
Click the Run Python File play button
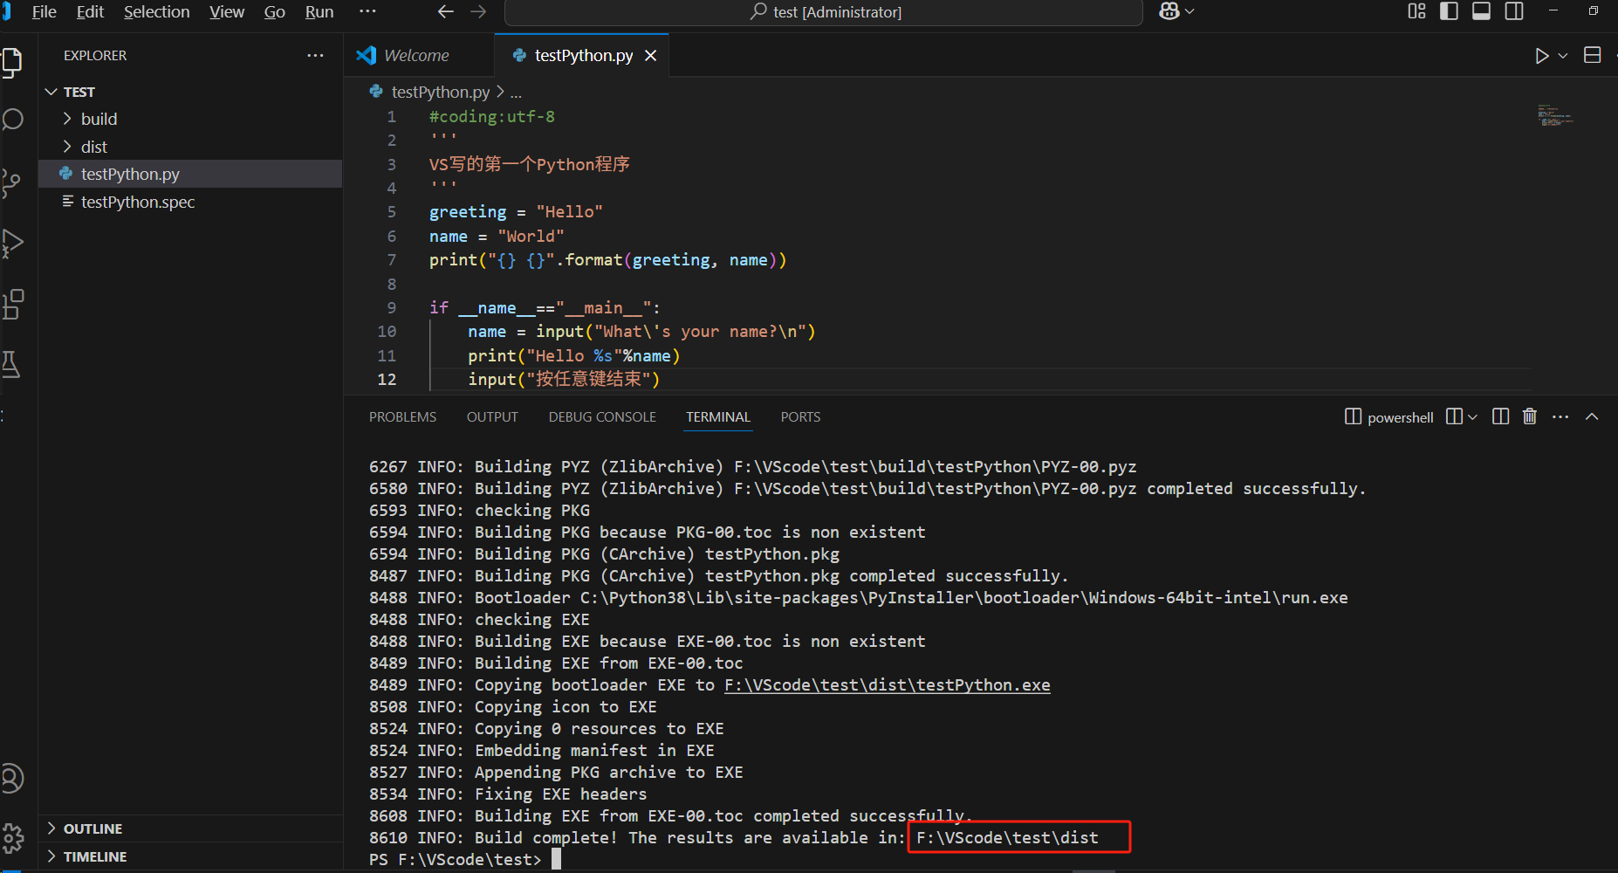click(x=1542, y=56)
